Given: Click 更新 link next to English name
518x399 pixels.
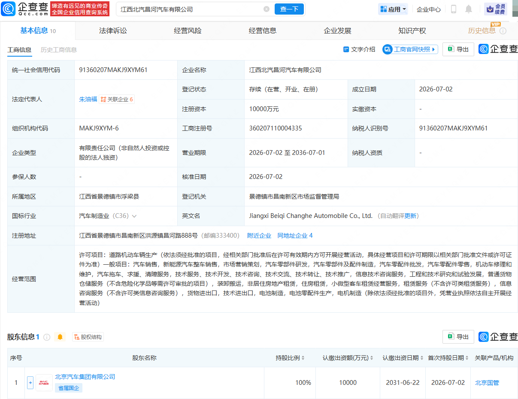Looking at the screenshot, I should [x=410, y=216].
